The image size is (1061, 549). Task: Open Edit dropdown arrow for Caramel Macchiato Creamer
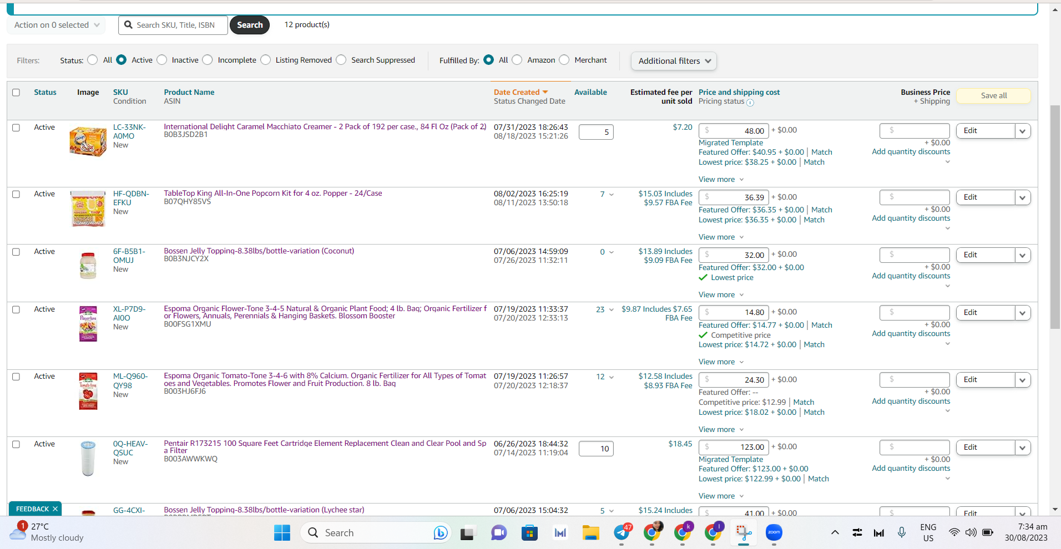pyautogui.click(x=1022, y=131)
